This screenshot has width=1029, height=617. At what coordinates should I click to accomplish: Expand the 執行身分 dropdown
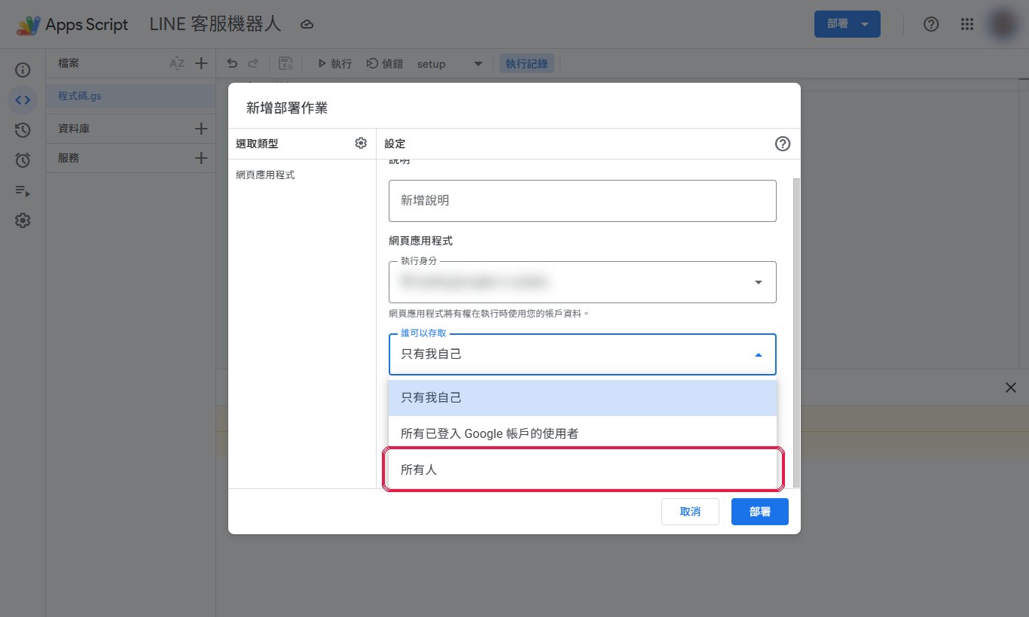[582, 282]
